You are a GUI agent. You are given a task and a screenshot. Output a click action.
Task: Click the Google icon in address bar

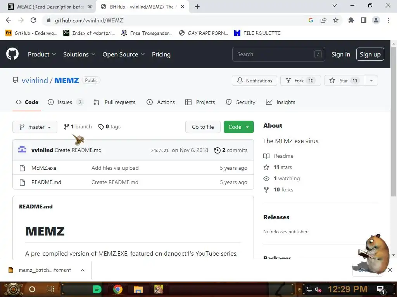pyautogui.click(x=311, y=20)
